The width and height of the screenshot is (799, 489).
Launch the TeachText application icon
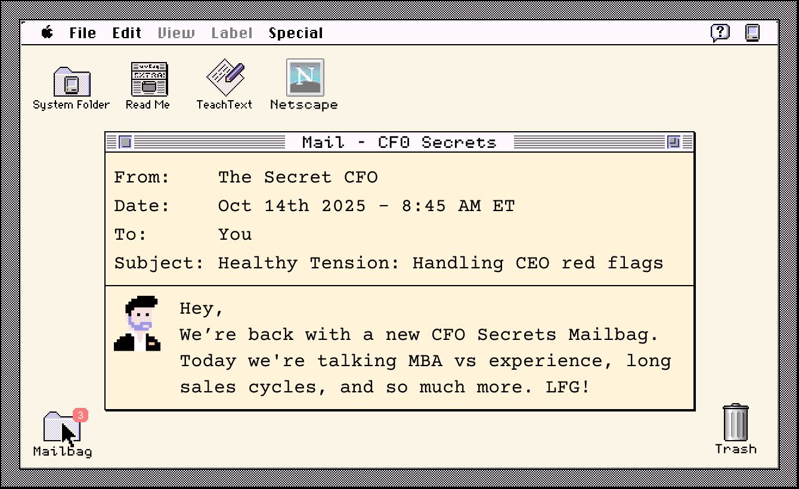pyautogui.click(x=225, y=78)
